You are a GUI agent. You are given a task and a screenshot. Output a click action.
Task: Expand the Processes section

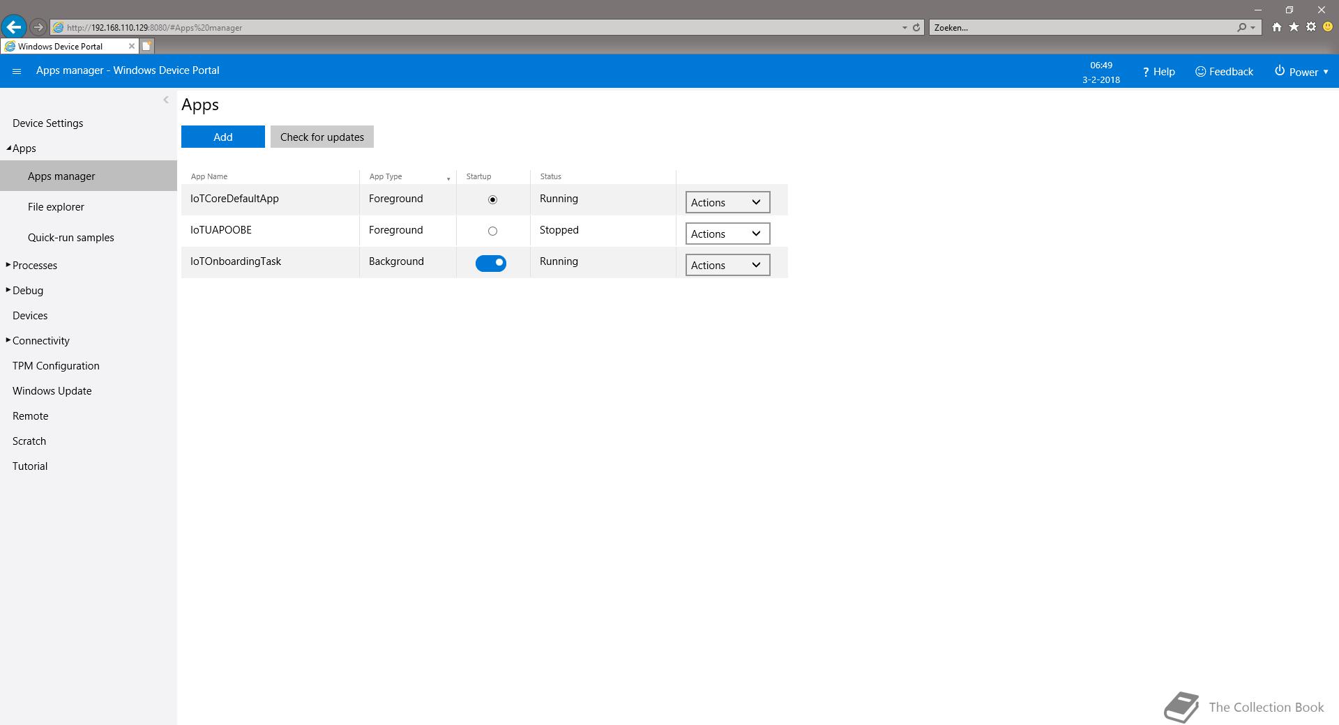[x=8, y=265]
